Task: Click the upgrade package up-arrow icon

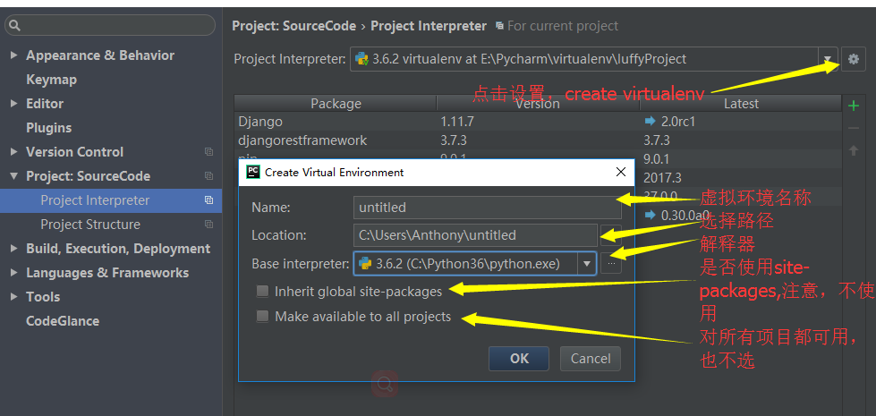Action: pyautogui.click(x=853, y=150)
